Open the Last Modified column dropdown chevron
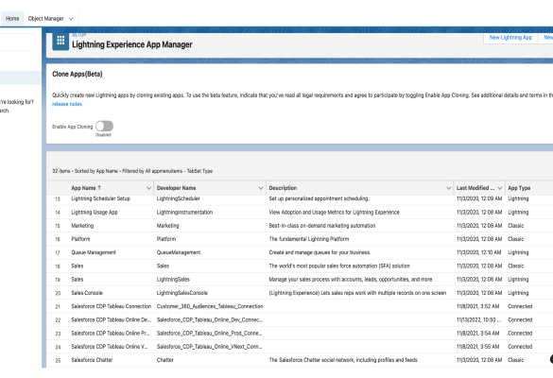 pos(499,188)
